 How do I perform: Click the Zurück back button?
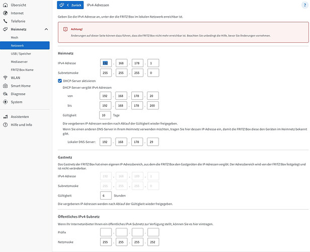click(x=70, y=5)
